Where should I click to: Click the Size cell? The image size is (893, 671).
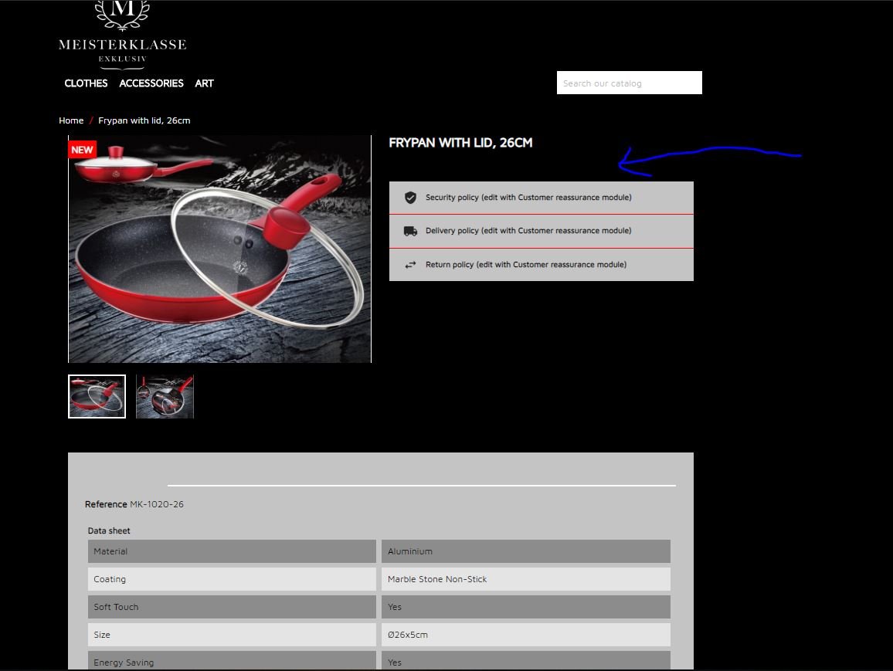(x=232, y=635)
